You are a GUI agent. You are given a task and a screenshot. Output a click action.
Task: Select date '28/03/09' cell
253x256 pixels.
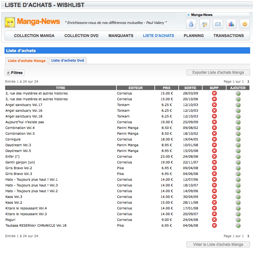click(x=190, y=93)
